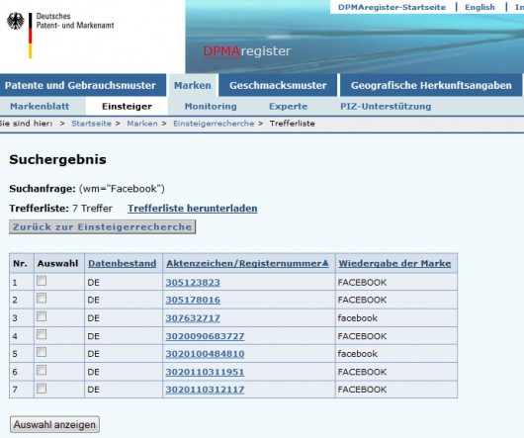Sort by Aktenzeichen/Registernummer column
The height and width of the screenshot is (438, 524).
[247, 264]
